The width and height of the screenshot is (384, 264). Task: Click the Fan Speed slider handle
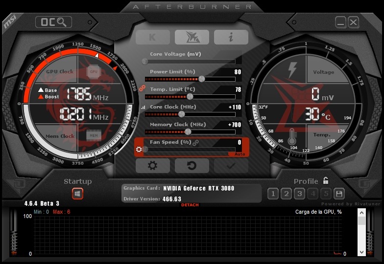(145, 149)
